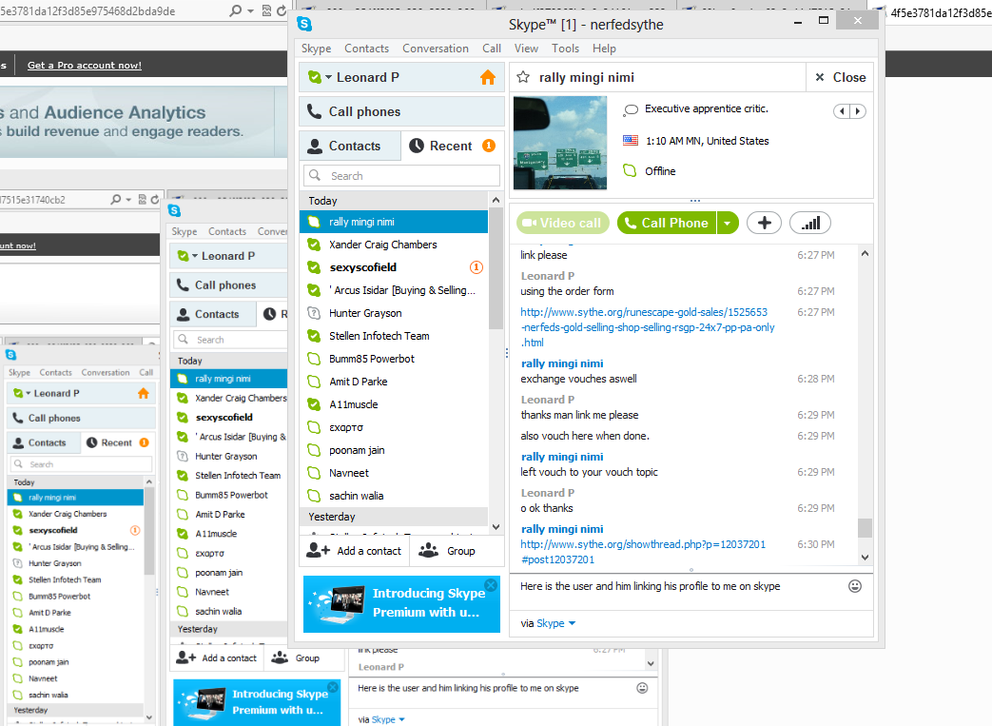This screenshot has width=992, height=726.
Task: Open the View menu in front window
Action: [x=526, y=49]
